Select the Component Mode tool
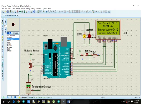 2,23
